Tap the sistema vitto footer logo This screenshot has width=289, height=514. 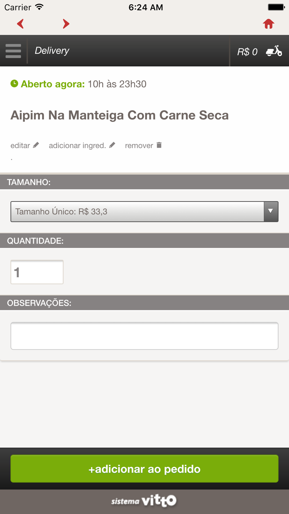pyautogui.click(x=144, y=501)
